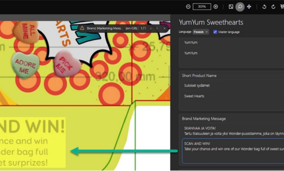284x171 pixels.
Task: Select the magnifier zoom tool
Action: point(240,7)
